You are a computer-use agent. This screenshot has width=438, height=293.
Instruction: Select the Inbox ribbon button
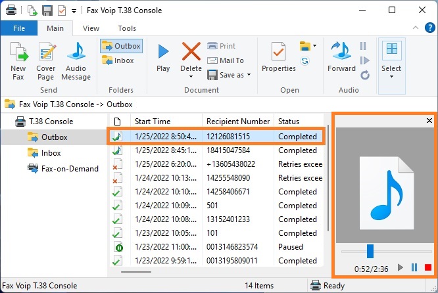[x=118, y=60]
